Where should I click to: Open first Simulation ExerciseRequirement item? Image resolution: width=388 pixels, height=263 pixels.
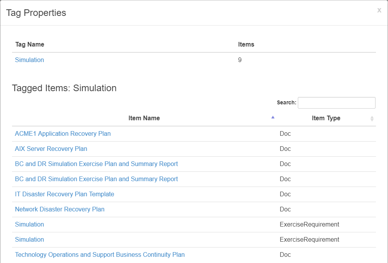30,224
